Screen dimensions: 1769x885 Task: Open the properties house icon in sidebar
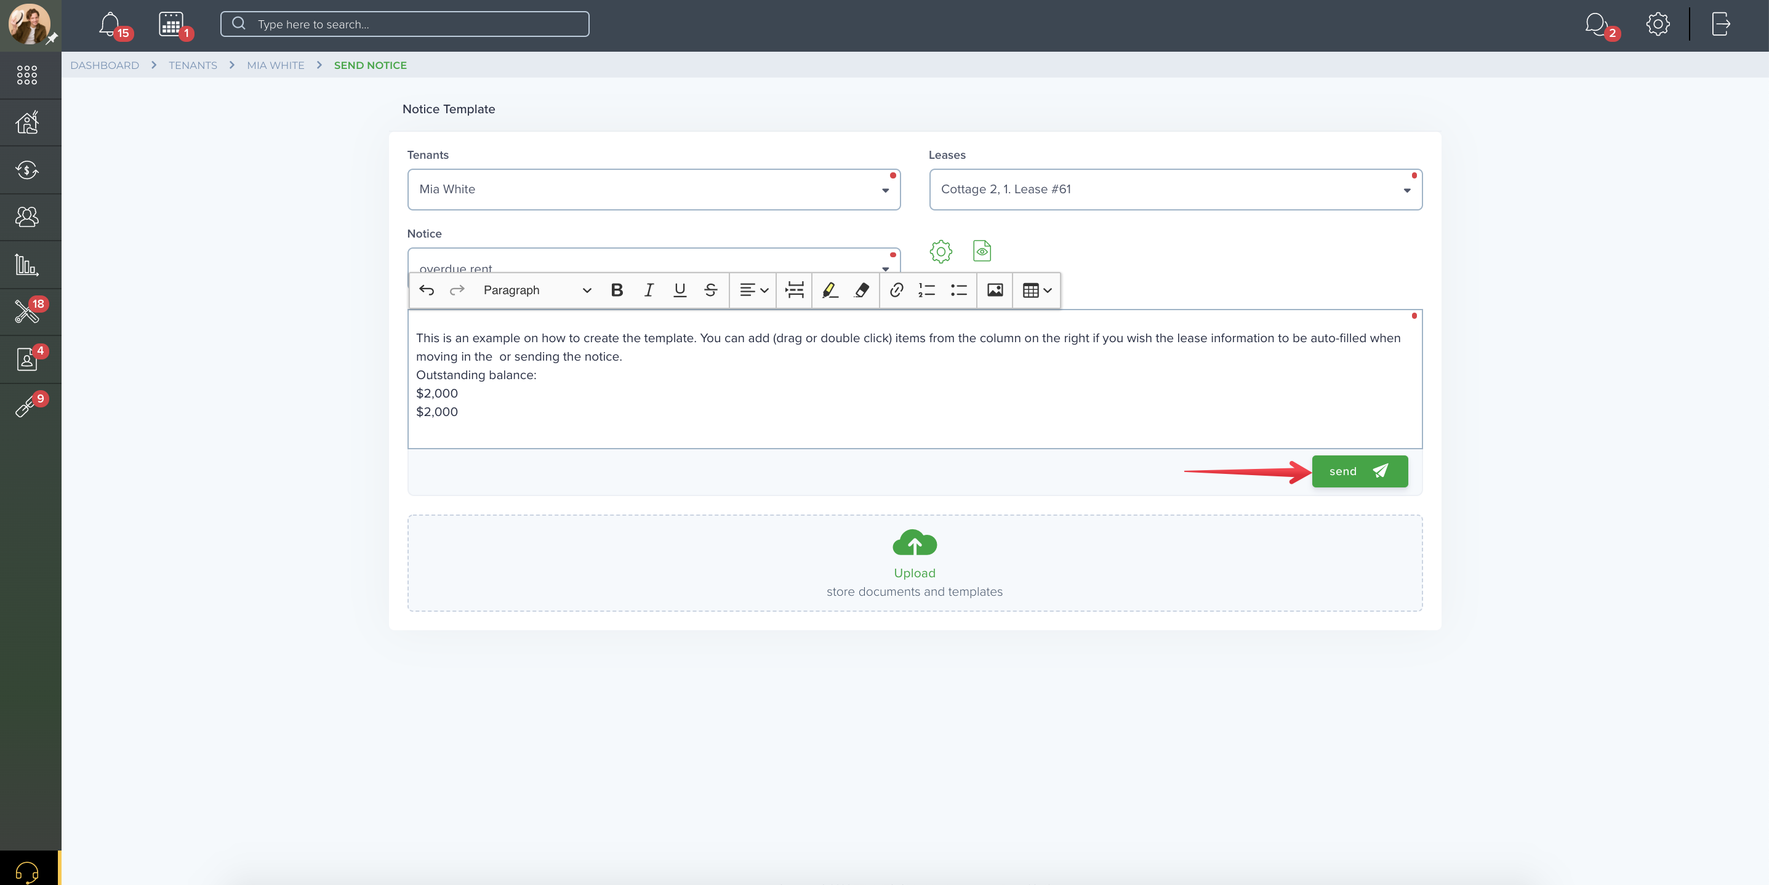[27, 123]
